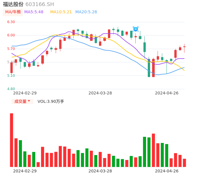Screen dimensions: 198x175
Task: Open the 福达股份 stock title link
Action: click(x=13, y=4)
